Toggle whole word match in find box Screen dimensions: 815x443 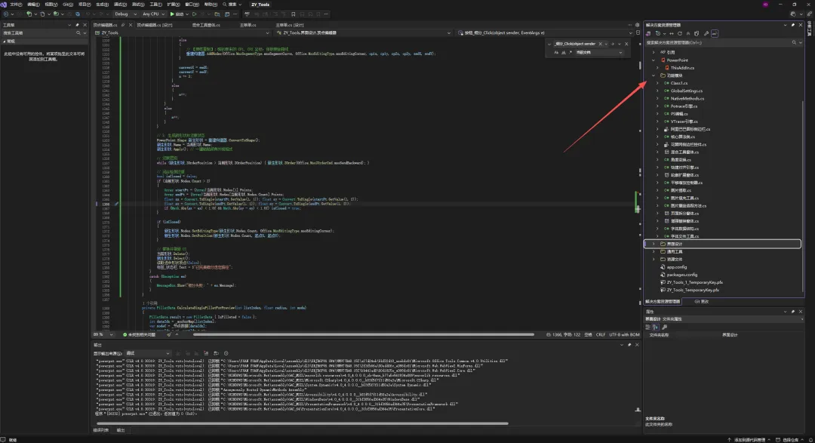(564, 53)
